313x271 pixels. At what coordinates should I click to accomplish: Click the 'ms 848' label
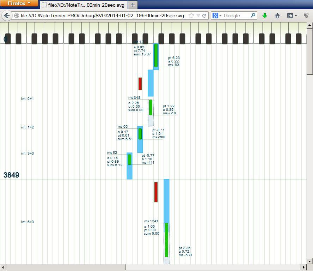(x=134, y=97)
